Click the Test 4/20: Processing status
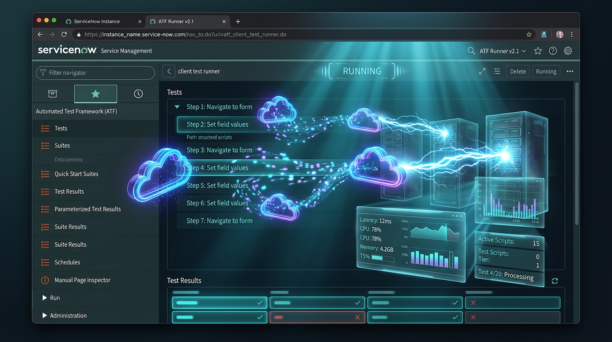The height and width of the screenshot is (342, 612). [506, 274]
